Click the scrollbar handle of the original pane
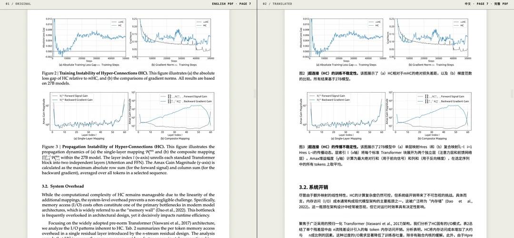 click(256, 93)
